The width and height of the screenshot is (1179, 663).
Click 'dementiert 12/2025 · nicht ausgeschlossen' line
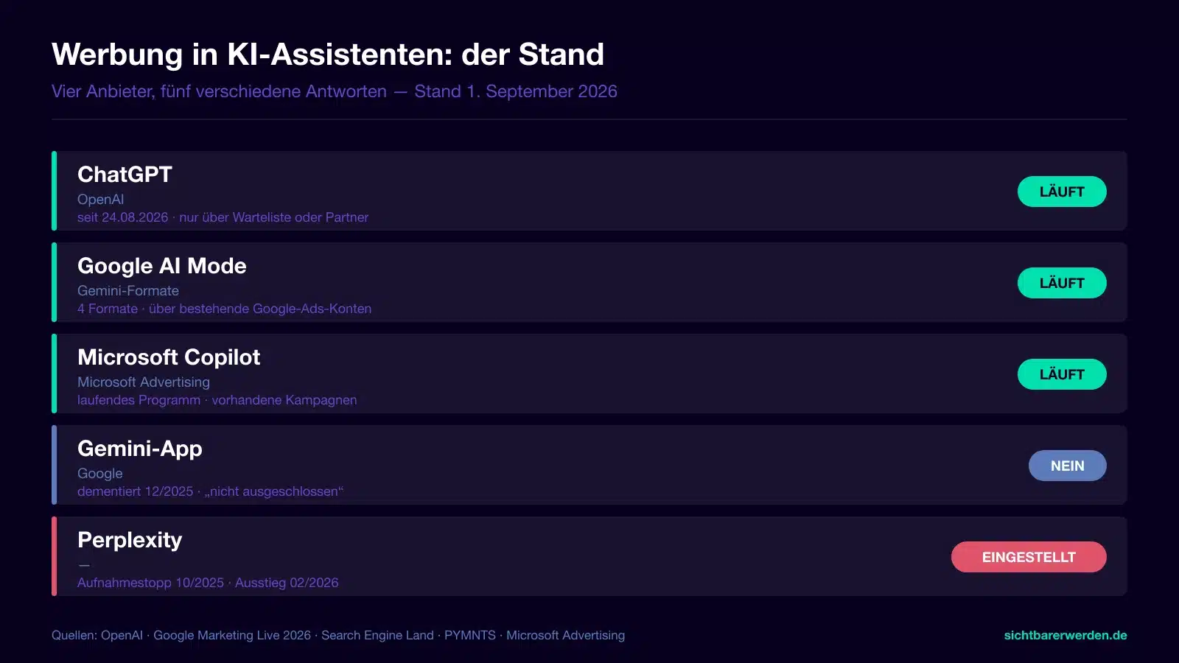pos(211,491)
